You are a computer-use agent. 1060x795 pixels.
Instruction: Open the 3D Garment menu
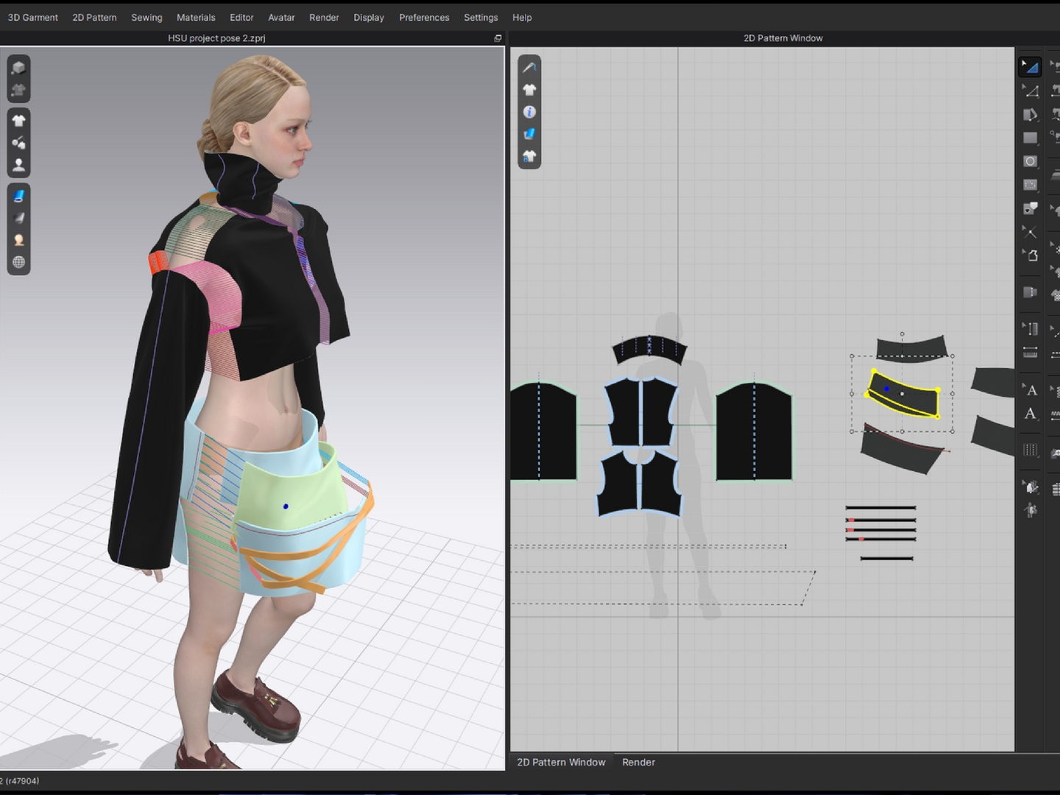33,18
